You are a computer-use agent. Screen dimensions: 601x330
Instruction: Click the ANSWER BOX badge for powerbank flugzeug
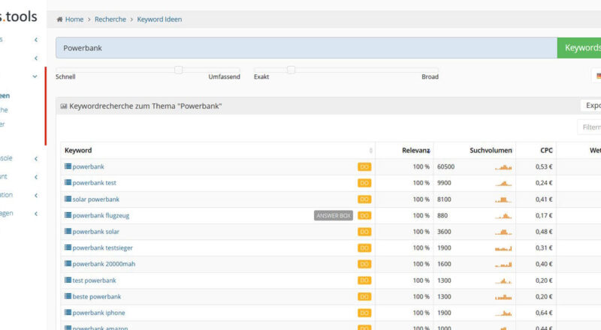point(334,215)
